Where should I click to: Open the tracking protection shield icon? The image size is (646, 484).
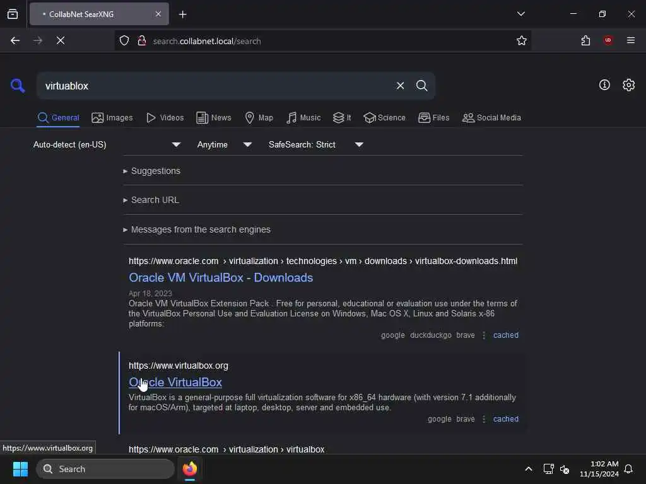(124, 40)
